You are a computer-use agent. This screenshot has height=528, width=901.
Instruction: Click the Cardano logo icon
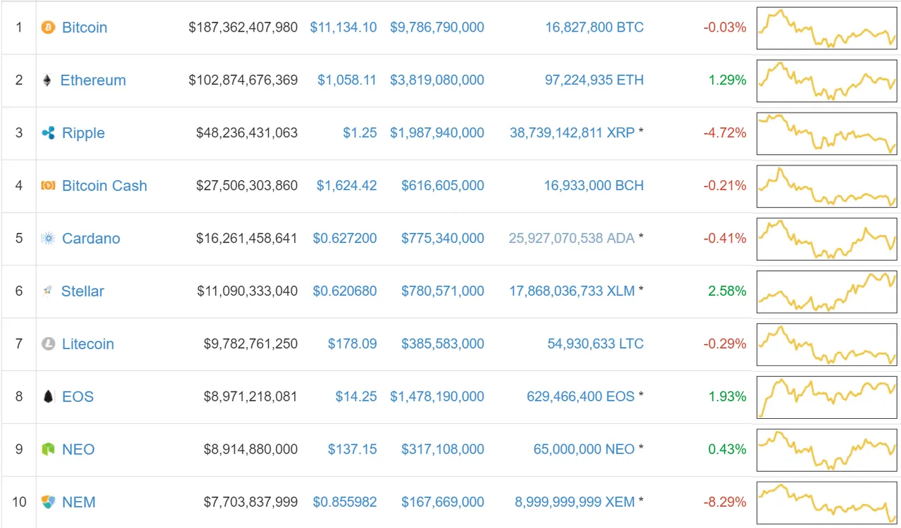pyautogui.click(x=48, y=239)
